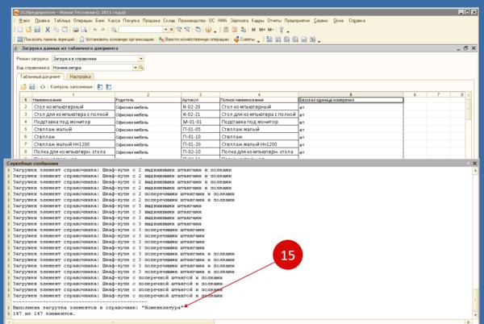Open the Calculator icon in toolbar
Image resolution: width=484 pixels, height=324 pixels.
click(x=226, y=30)
